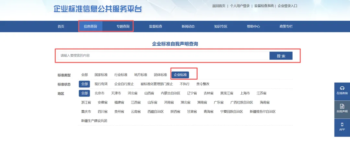
Task: Open the 新闻动态 nav tab
Action: [x=188, y=26]
